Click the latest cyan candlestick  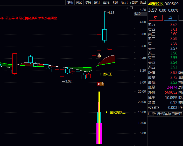(x=115, y=45)
